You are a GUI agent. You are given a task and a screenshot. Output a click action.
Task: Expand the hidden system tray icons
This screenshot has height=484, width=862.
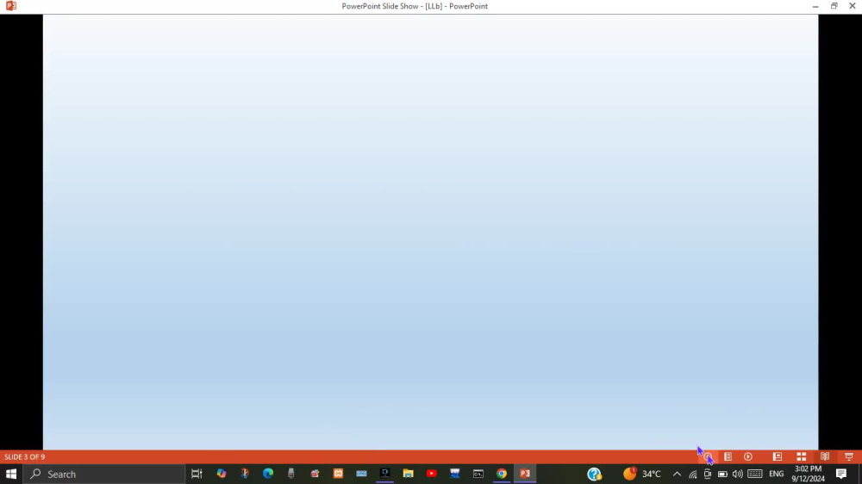[x=677, y=474]
